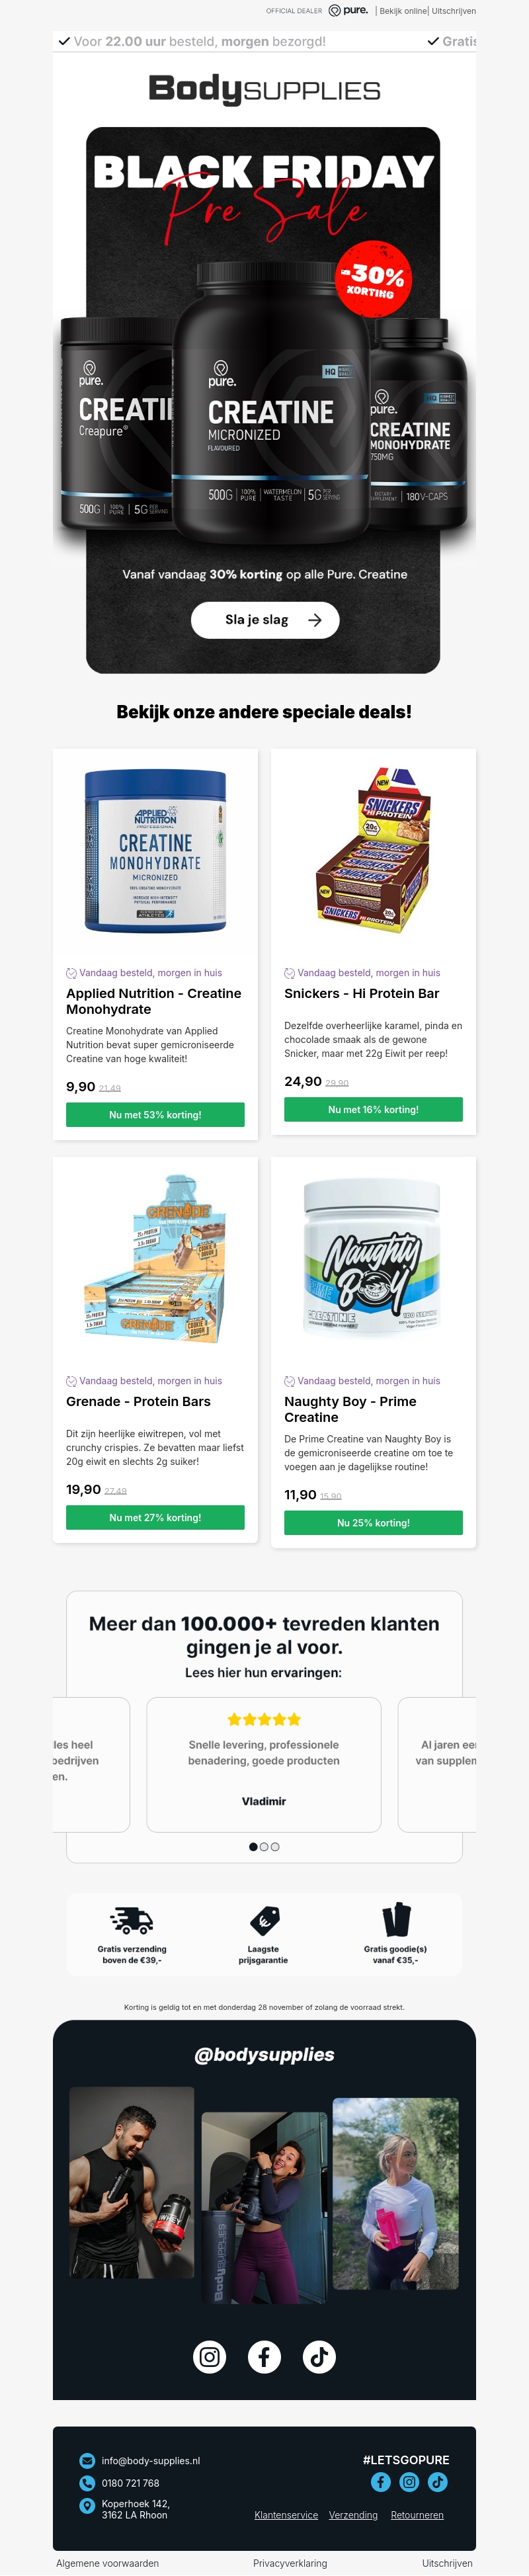
Task: Open the Snickers Hi Protein Bar image
Action: coord(373,851)
